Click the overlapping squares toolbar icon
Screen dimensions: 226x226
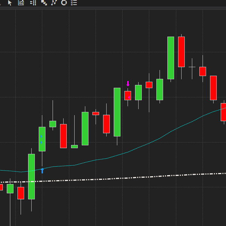point(44,3)
